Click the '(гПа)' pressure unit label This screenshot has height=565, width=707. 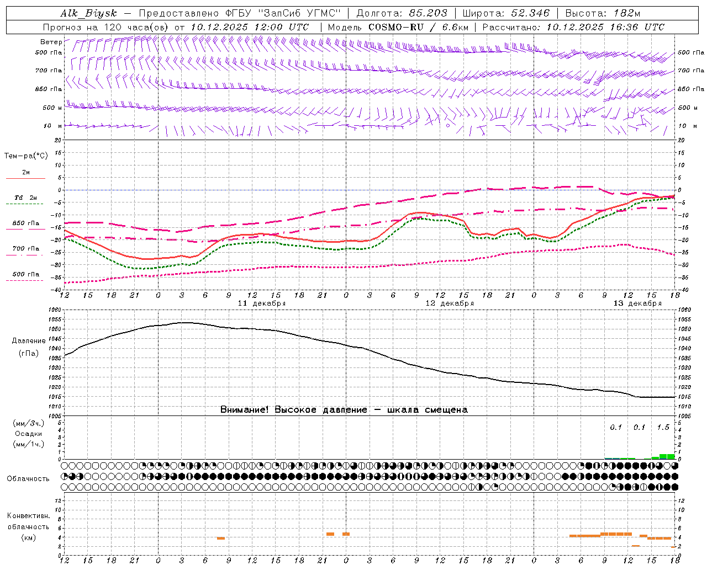coord(29,354)
